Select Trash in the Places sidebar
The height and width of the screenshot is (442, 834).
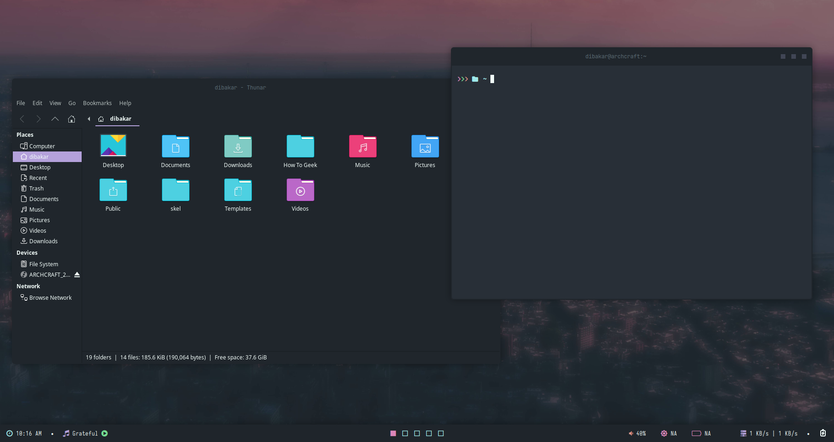point(47,188)
